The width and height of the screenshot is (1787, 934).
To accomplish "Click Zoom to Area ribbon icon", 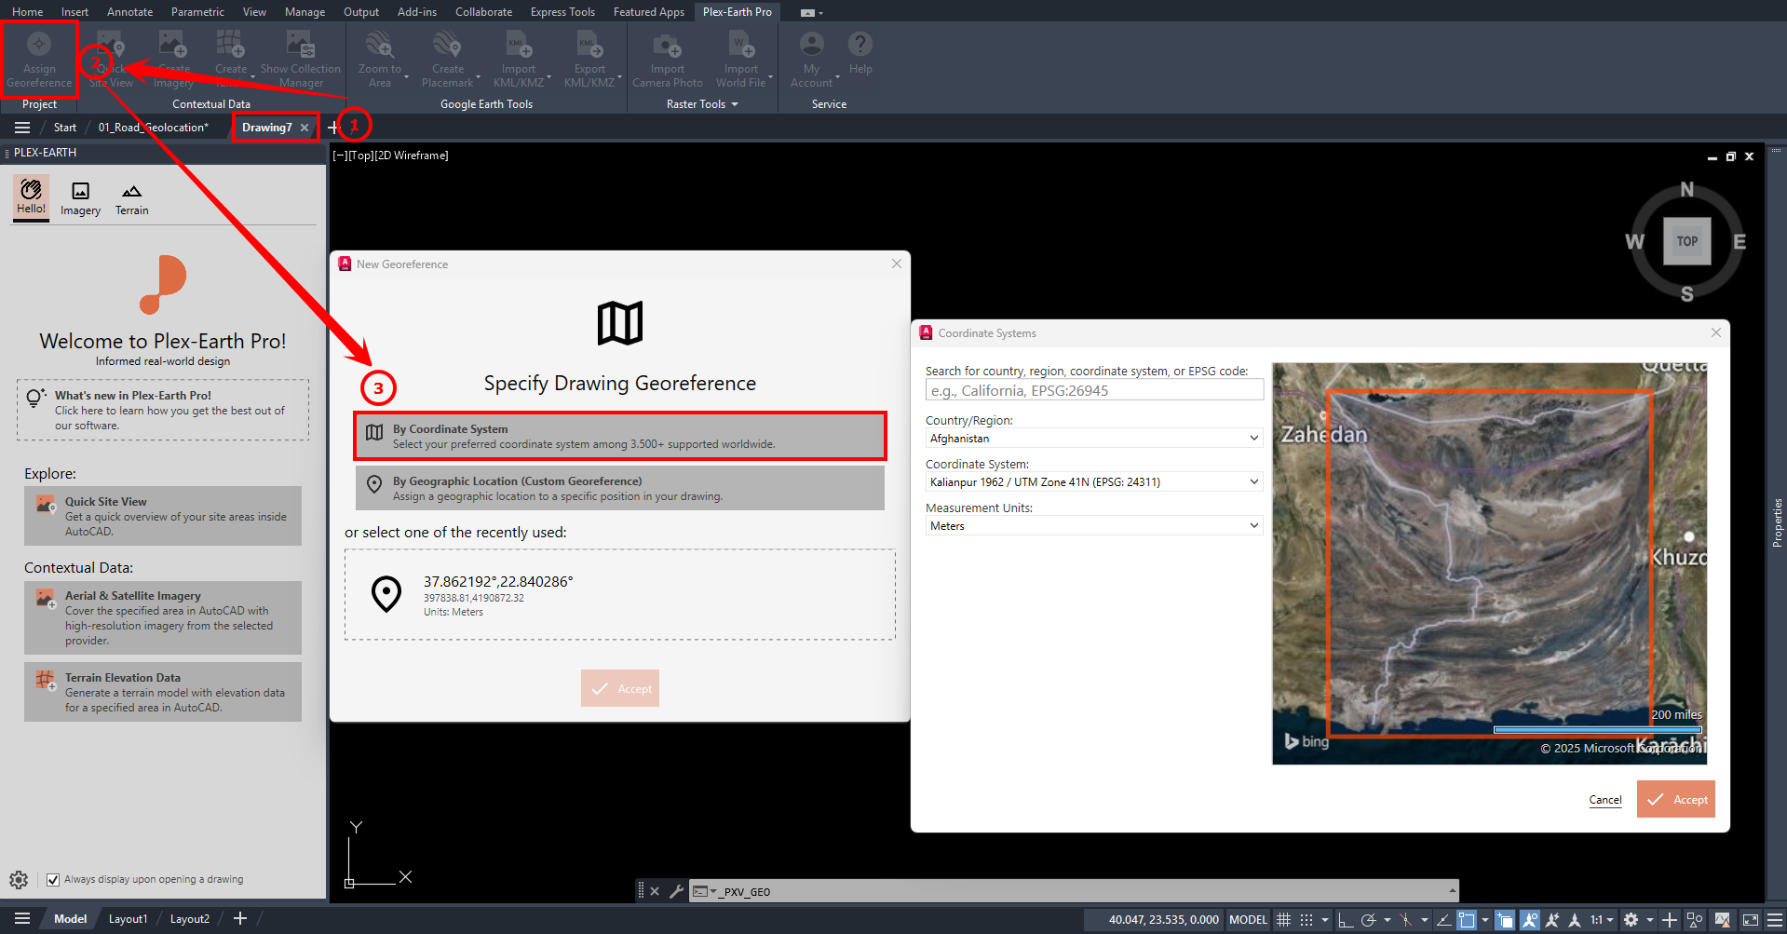I will click(x=379, y=60).
